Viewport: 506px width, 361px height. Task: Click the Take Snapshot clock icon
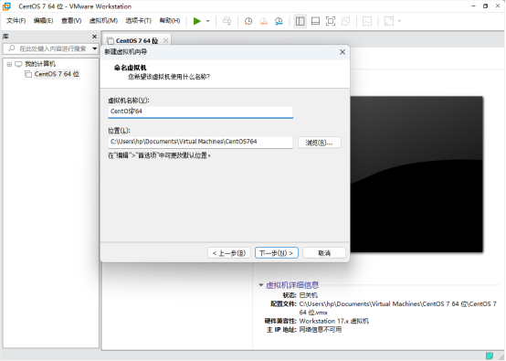(248, 21)
